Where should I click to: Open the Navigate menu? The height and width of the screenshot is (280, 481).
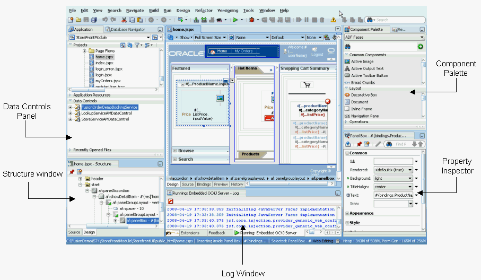(x=135, y=11)
